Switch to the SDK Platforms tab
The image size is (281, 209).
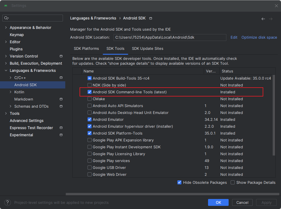(x=86, y=49)
